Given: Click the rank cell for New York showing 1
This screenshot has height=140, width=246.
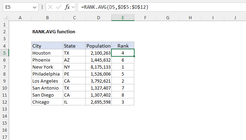Looking at the screenshot, I should [x=123, y=67].
